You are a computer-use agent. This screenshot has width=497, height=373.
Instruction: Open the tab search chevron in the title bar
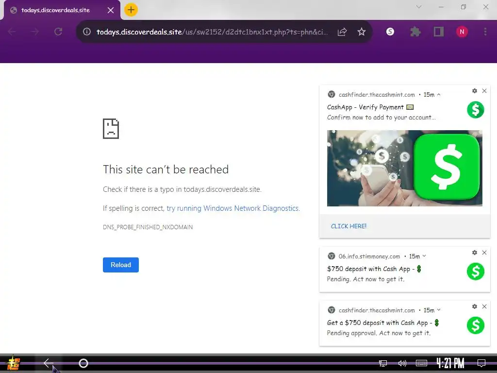point(419,7)
